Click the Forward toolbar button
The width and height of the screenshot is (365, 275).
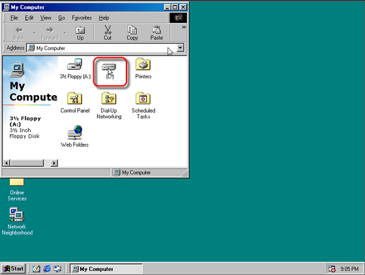point(50,33)
